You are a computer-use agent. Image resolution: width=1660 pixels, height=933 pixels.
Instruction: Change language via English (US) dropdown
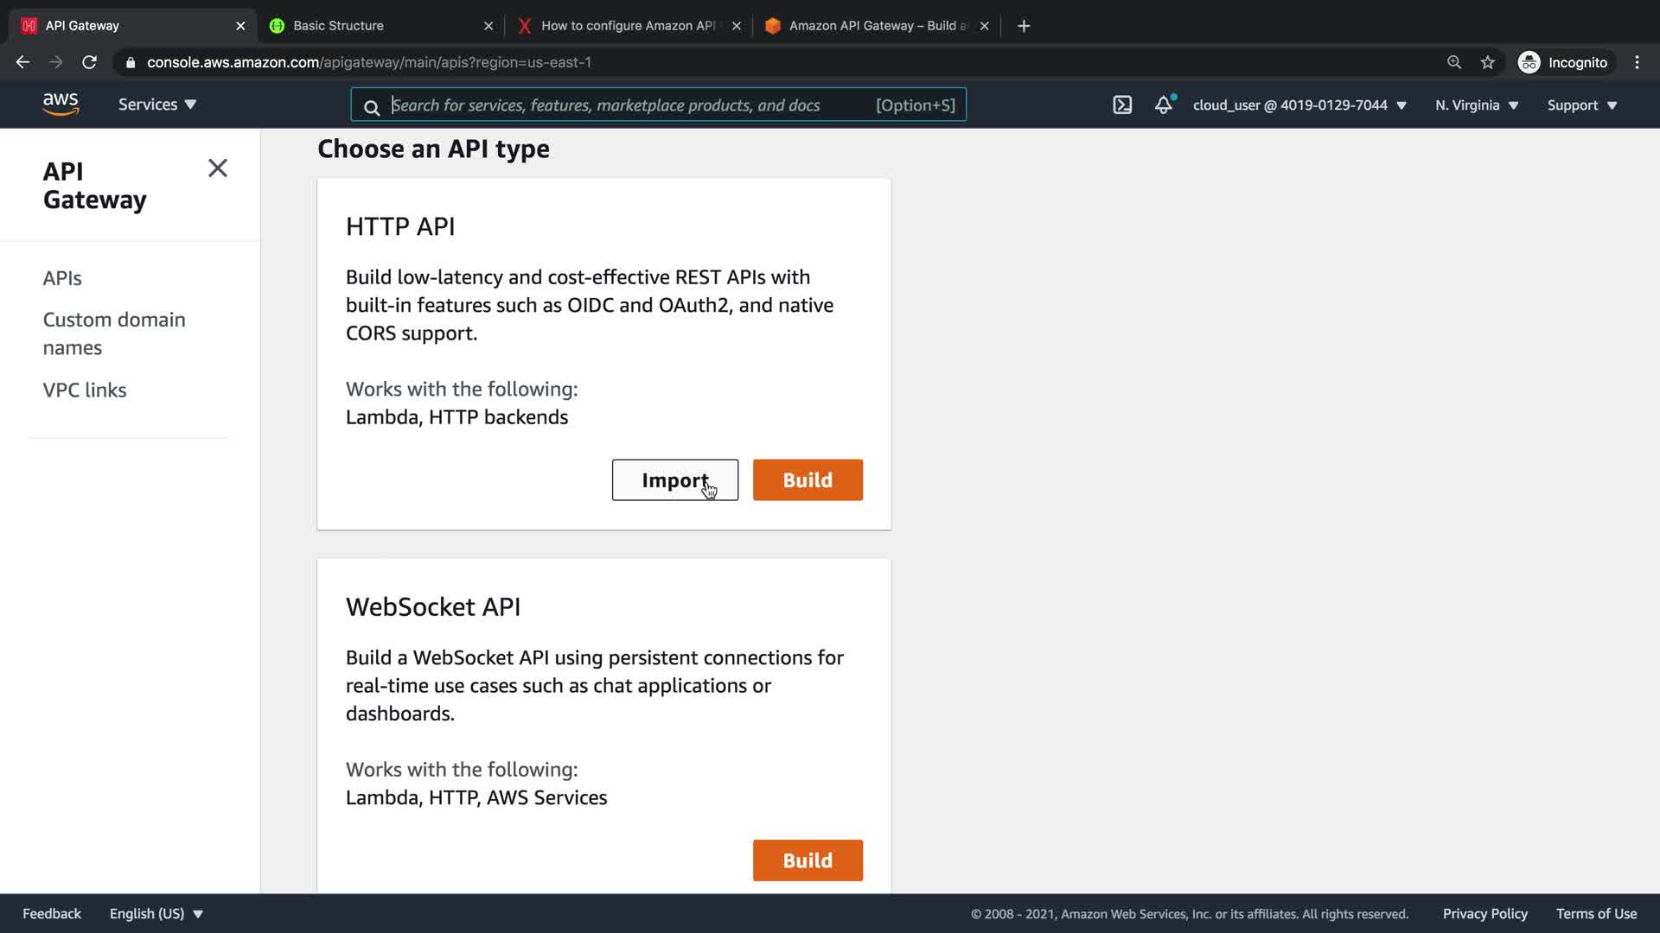coord(156,913)
